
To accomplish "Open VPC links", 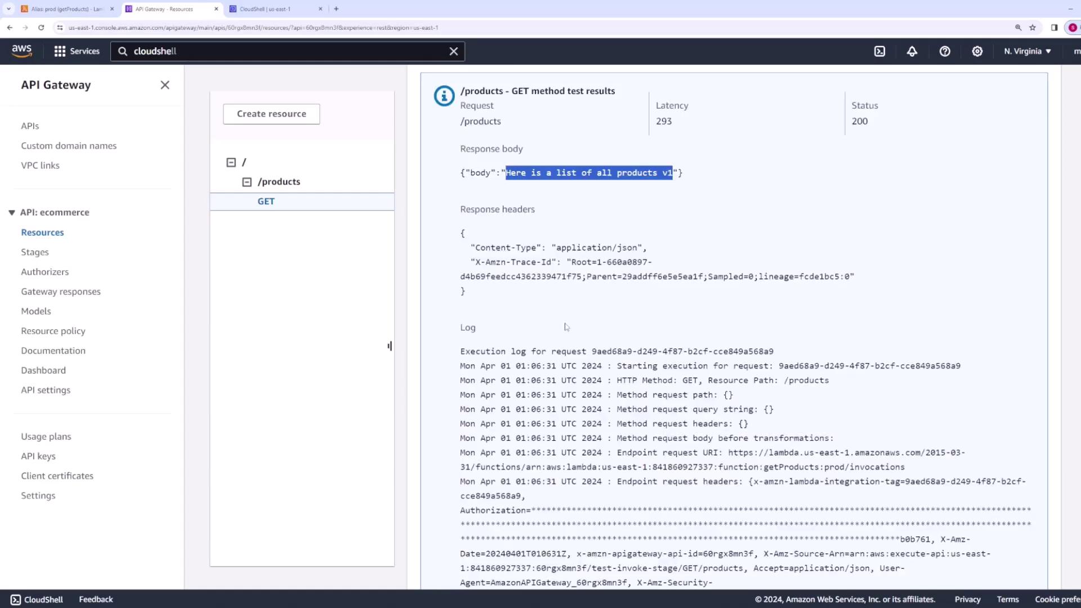I will (40, 166).
